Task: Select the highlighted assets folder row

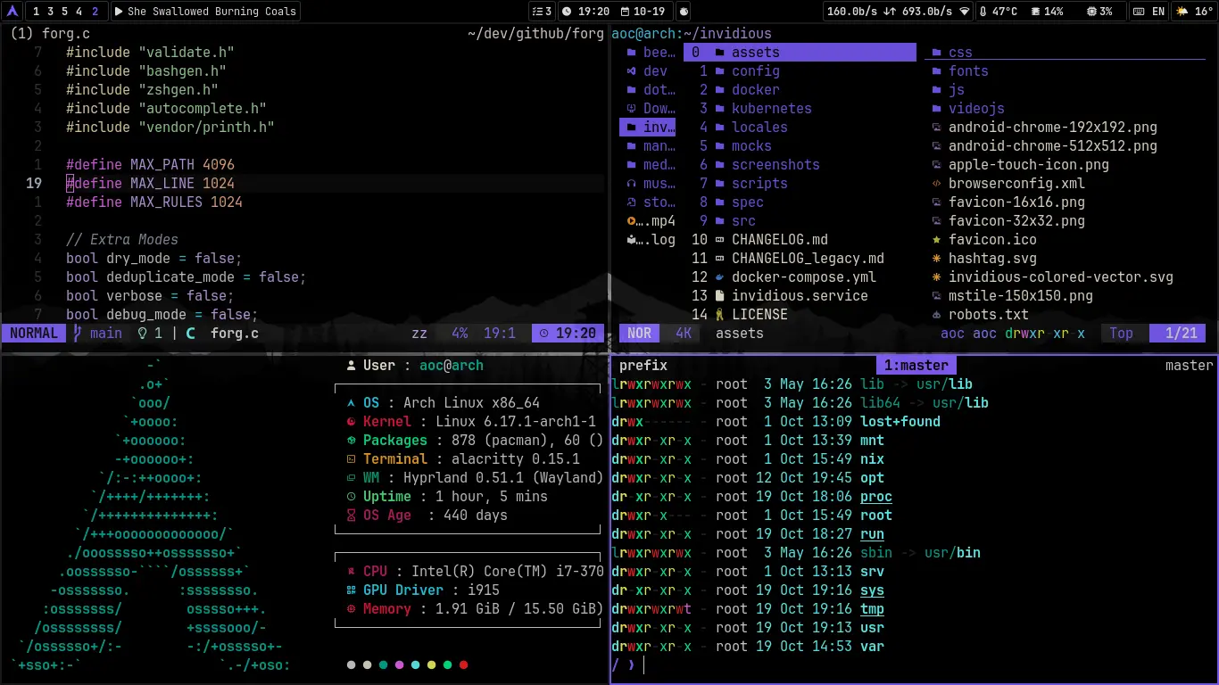Action: pos(800,53)
